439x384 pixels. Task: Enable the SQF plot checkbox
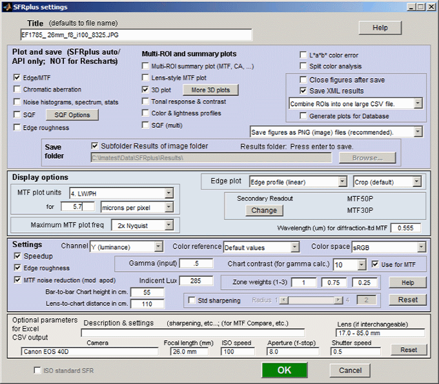click(x=17, y=114)
